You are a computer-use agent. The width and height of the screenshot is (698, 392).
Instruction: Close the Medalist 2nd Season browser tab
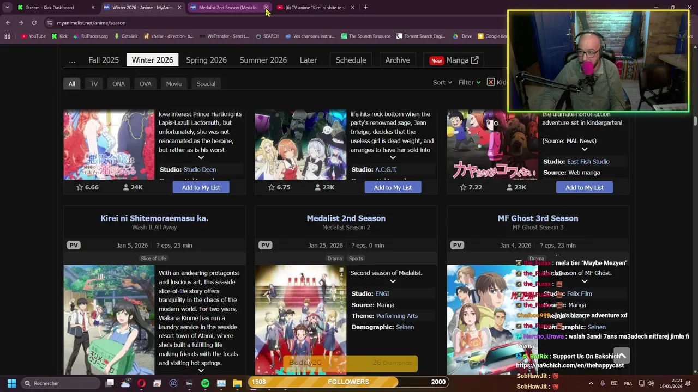[x=266, y=8]
